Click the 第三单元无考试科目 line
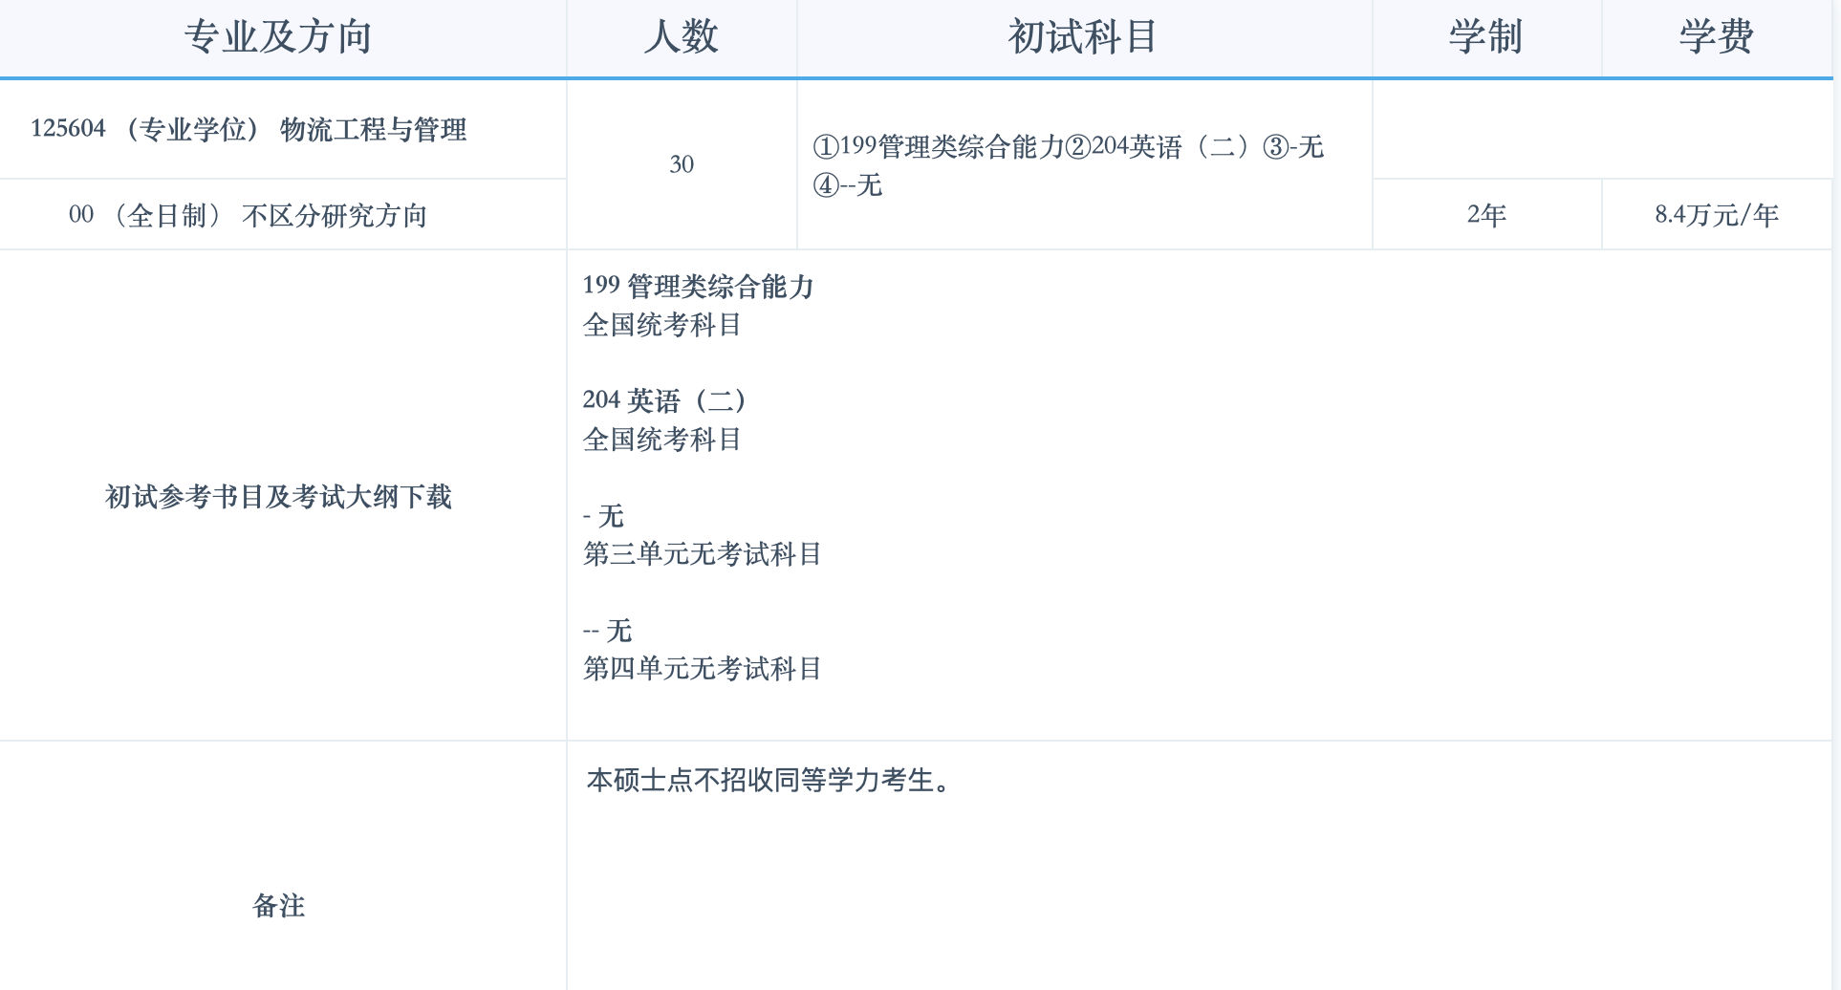1841x990 pixels. [x=702, y=554]
